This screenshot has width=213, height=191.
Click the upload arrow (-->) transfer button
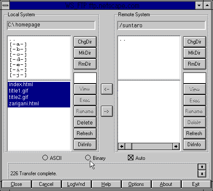[107, 111]
